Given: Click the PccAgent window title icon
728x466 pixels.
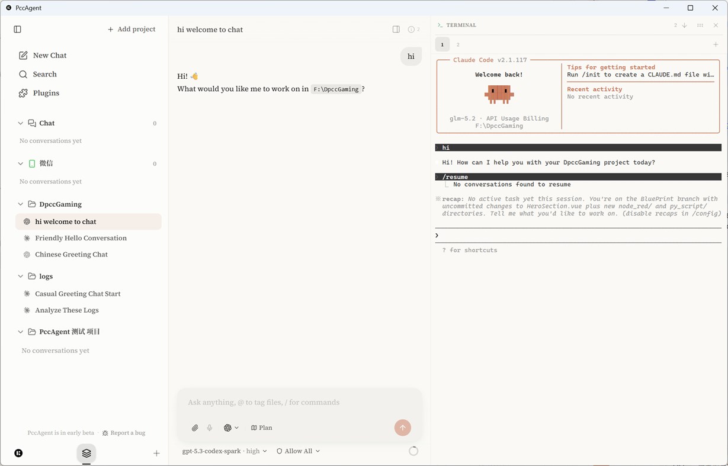Looking at the screenshot, I should 8,8.
